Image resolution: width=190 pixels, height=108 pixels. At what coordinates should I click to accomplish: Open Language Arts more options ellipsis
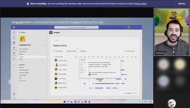(x=45, y=45)
